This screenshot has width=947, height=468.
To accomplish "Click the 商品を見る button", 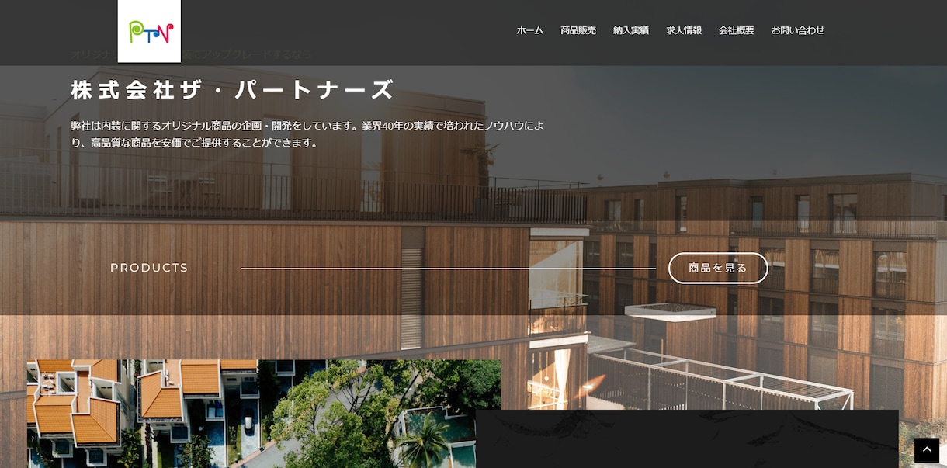I will coord(718,268).
